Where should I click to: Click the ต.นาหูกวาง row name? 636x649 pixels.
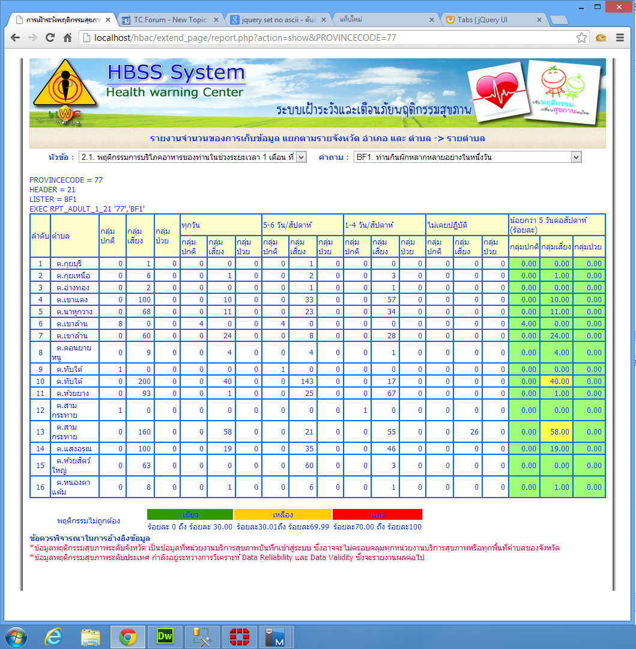click(74, 312)
